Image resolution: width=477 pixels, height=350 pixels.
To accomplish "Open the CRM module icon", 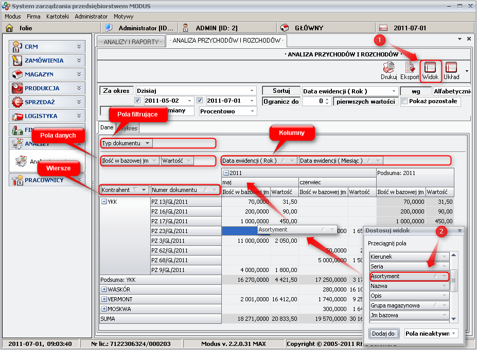I will click(17, 47).
